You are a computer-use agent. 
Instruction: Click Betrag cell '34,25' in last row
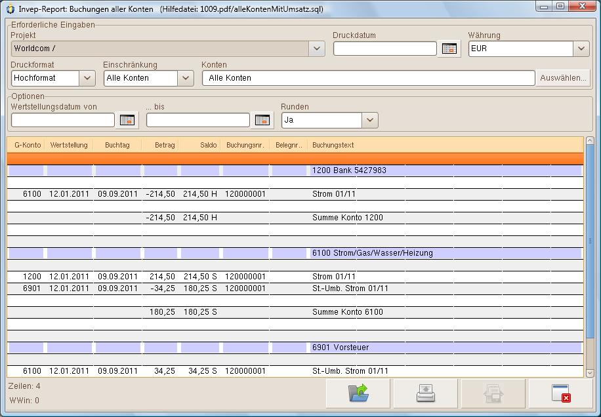(x=165, y=371)
